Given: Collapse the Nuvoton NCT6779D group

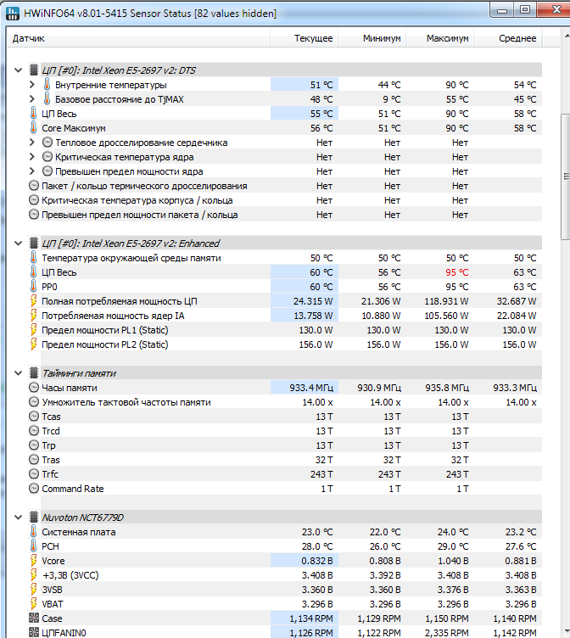Looking at the screenshot, I should coord(18,518).
